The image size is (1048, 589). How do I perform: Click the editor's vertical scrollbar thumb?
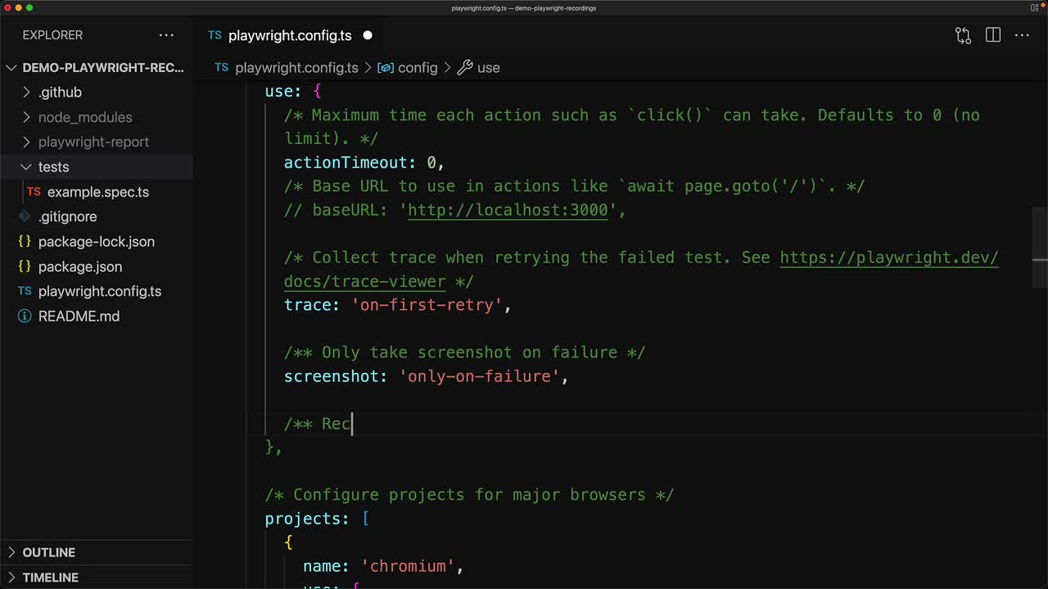(x=1040, y=245)
